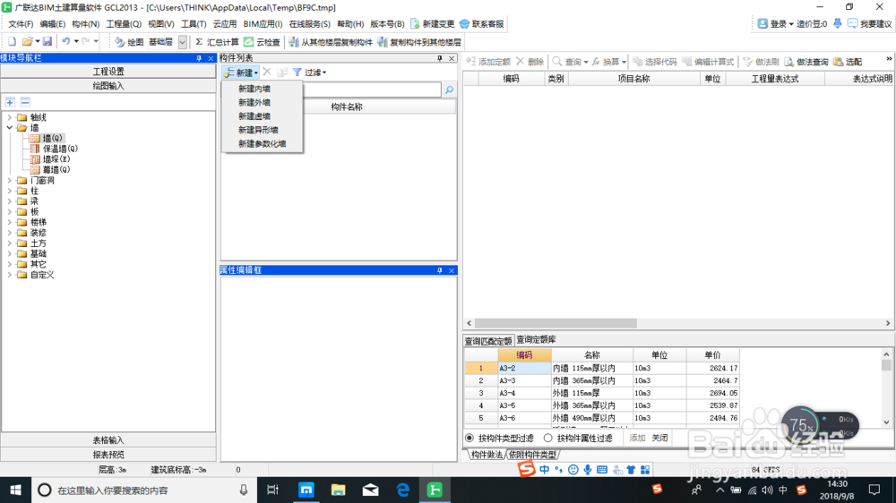Pin the 模块导航栏 panel

[x=199, y=58]
